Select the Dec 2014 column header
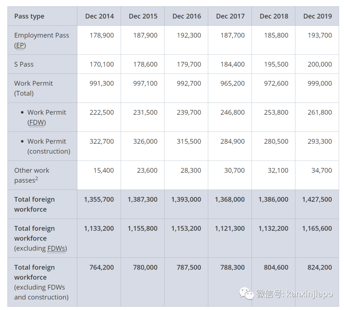 (x=99, y=16)
